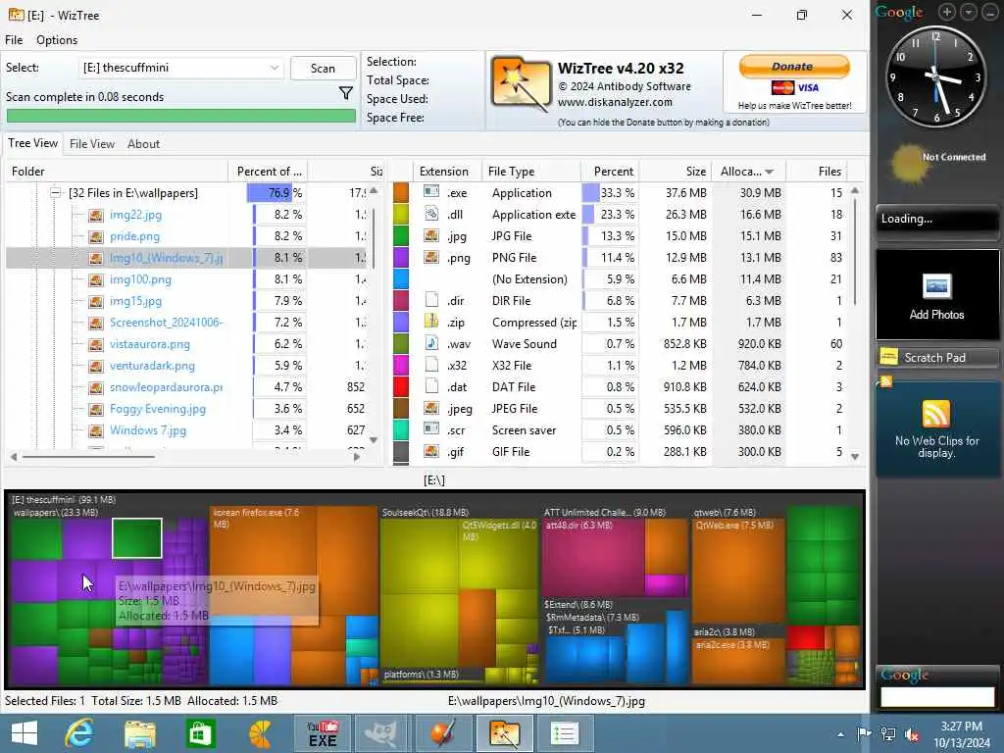Click the WizTree taskbar icon
Viewport: 1004px width, 753px height.
tap(504, 733)
